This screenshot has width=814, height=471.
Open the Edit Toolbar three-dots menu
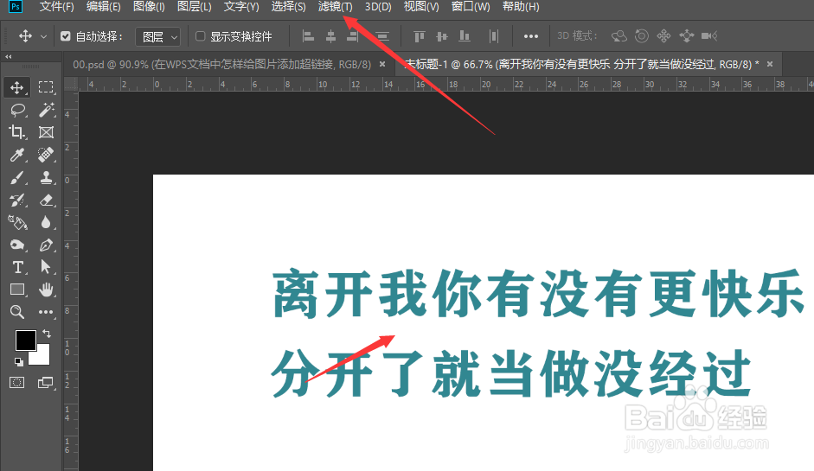point(46,312)
